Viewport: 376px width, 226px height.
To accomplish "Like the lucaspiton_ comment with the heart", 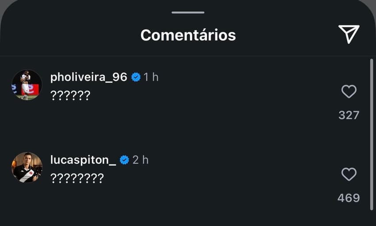I will (x=349, y=174).
